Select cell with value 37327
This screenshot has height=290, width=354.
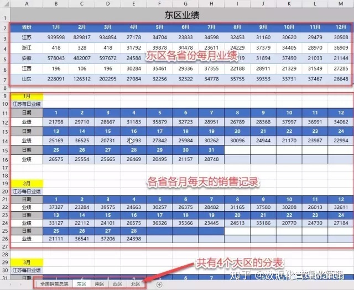(x=56, y=207)
